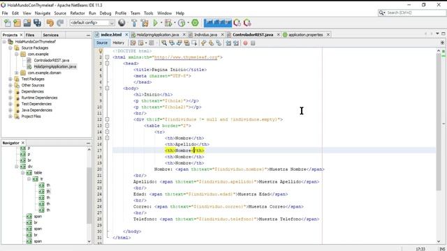This screenshot has height=251, width=447.
Task: Open the Individuo.java editor tab
Action: [x=205, y=35]
